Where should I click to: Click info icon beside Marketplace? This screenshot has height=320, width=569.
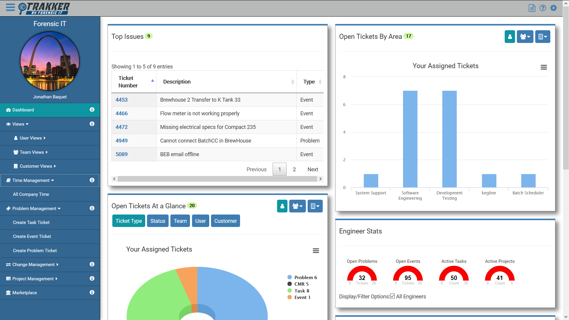(x=92, y=292)
